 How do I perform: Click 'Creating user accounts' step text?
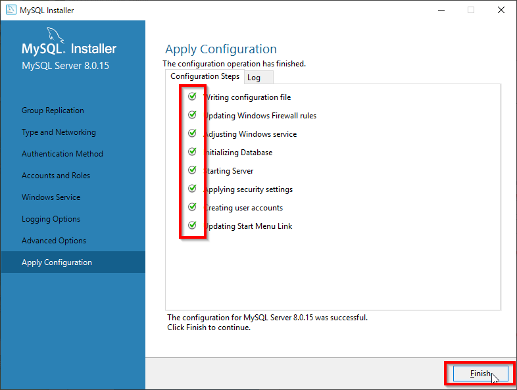click(x=243, y=208)
